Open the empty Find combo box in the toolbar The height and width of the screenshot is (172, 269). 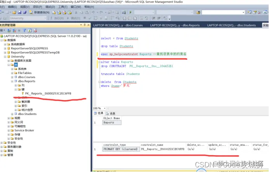pos(223,12)
